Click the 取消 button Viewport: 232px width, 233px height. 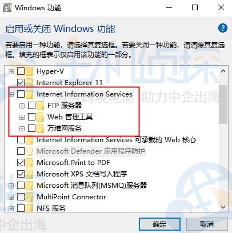click(207, 224)
